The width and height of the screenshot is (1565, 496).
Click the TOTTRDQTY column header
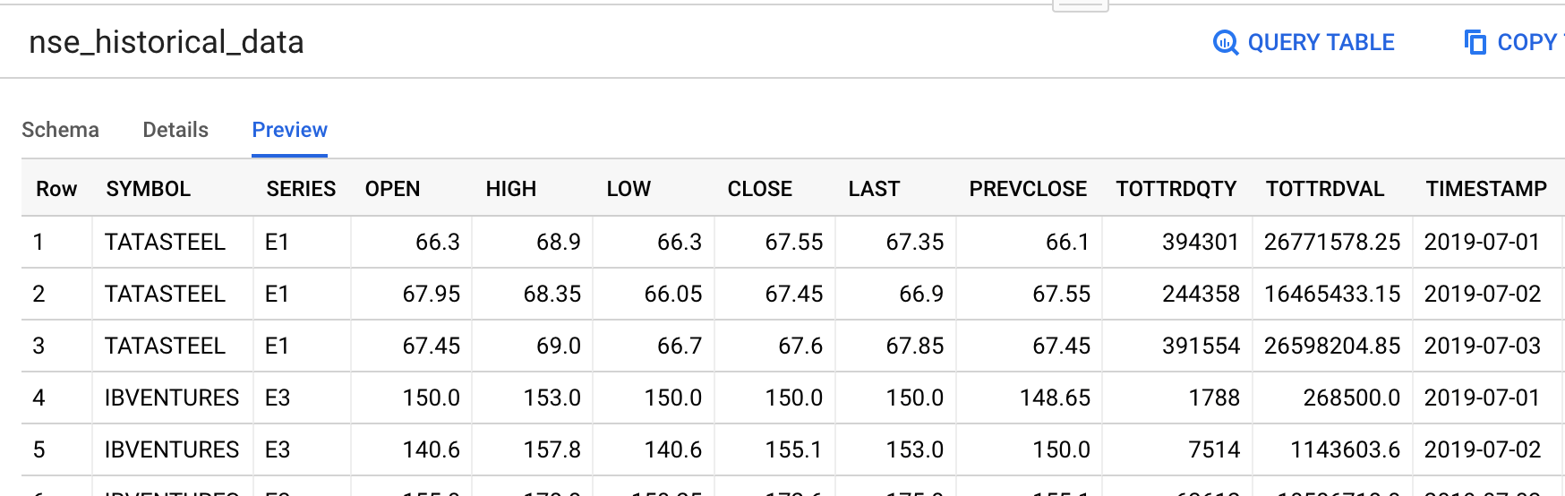click(x=1176, y=189)
